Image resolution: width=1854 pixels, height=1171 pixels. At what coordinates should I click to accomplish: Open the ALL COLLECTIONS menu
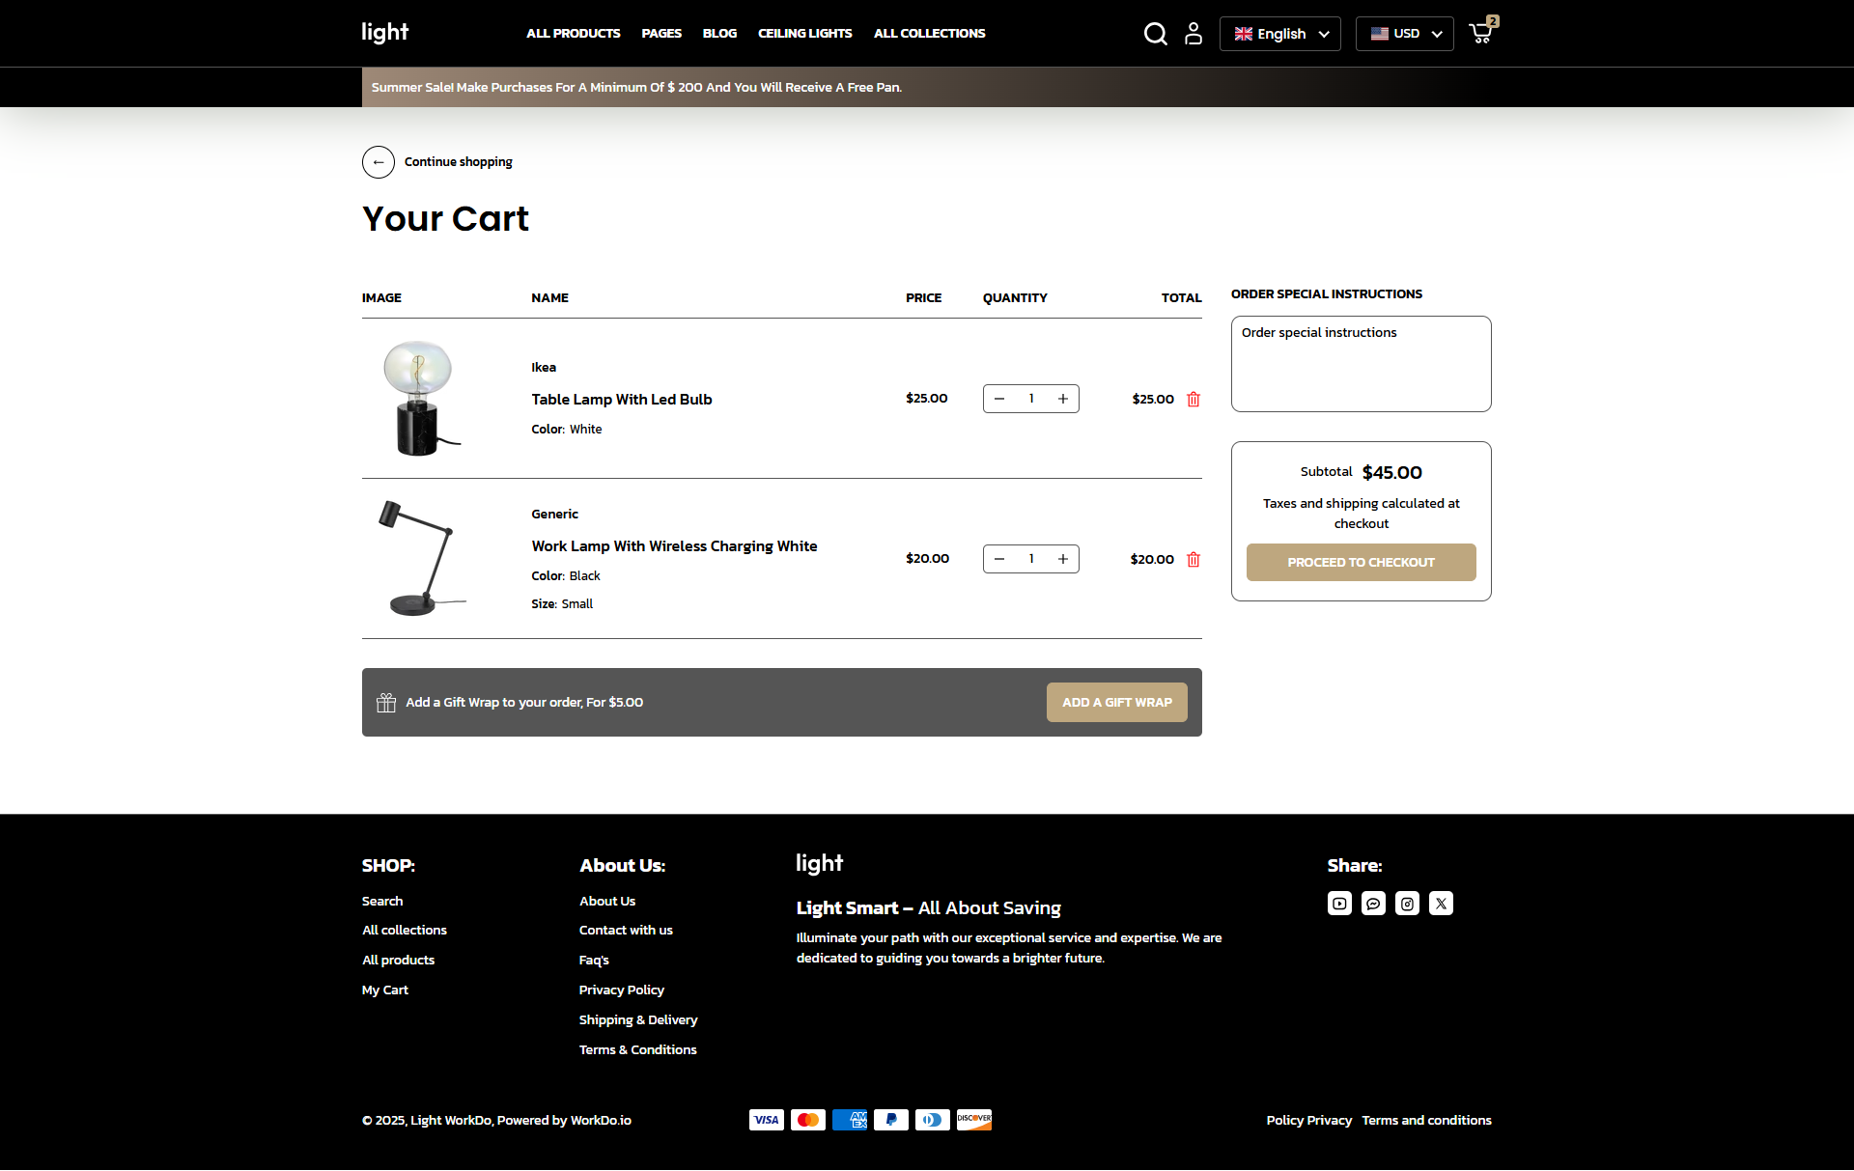929,33
